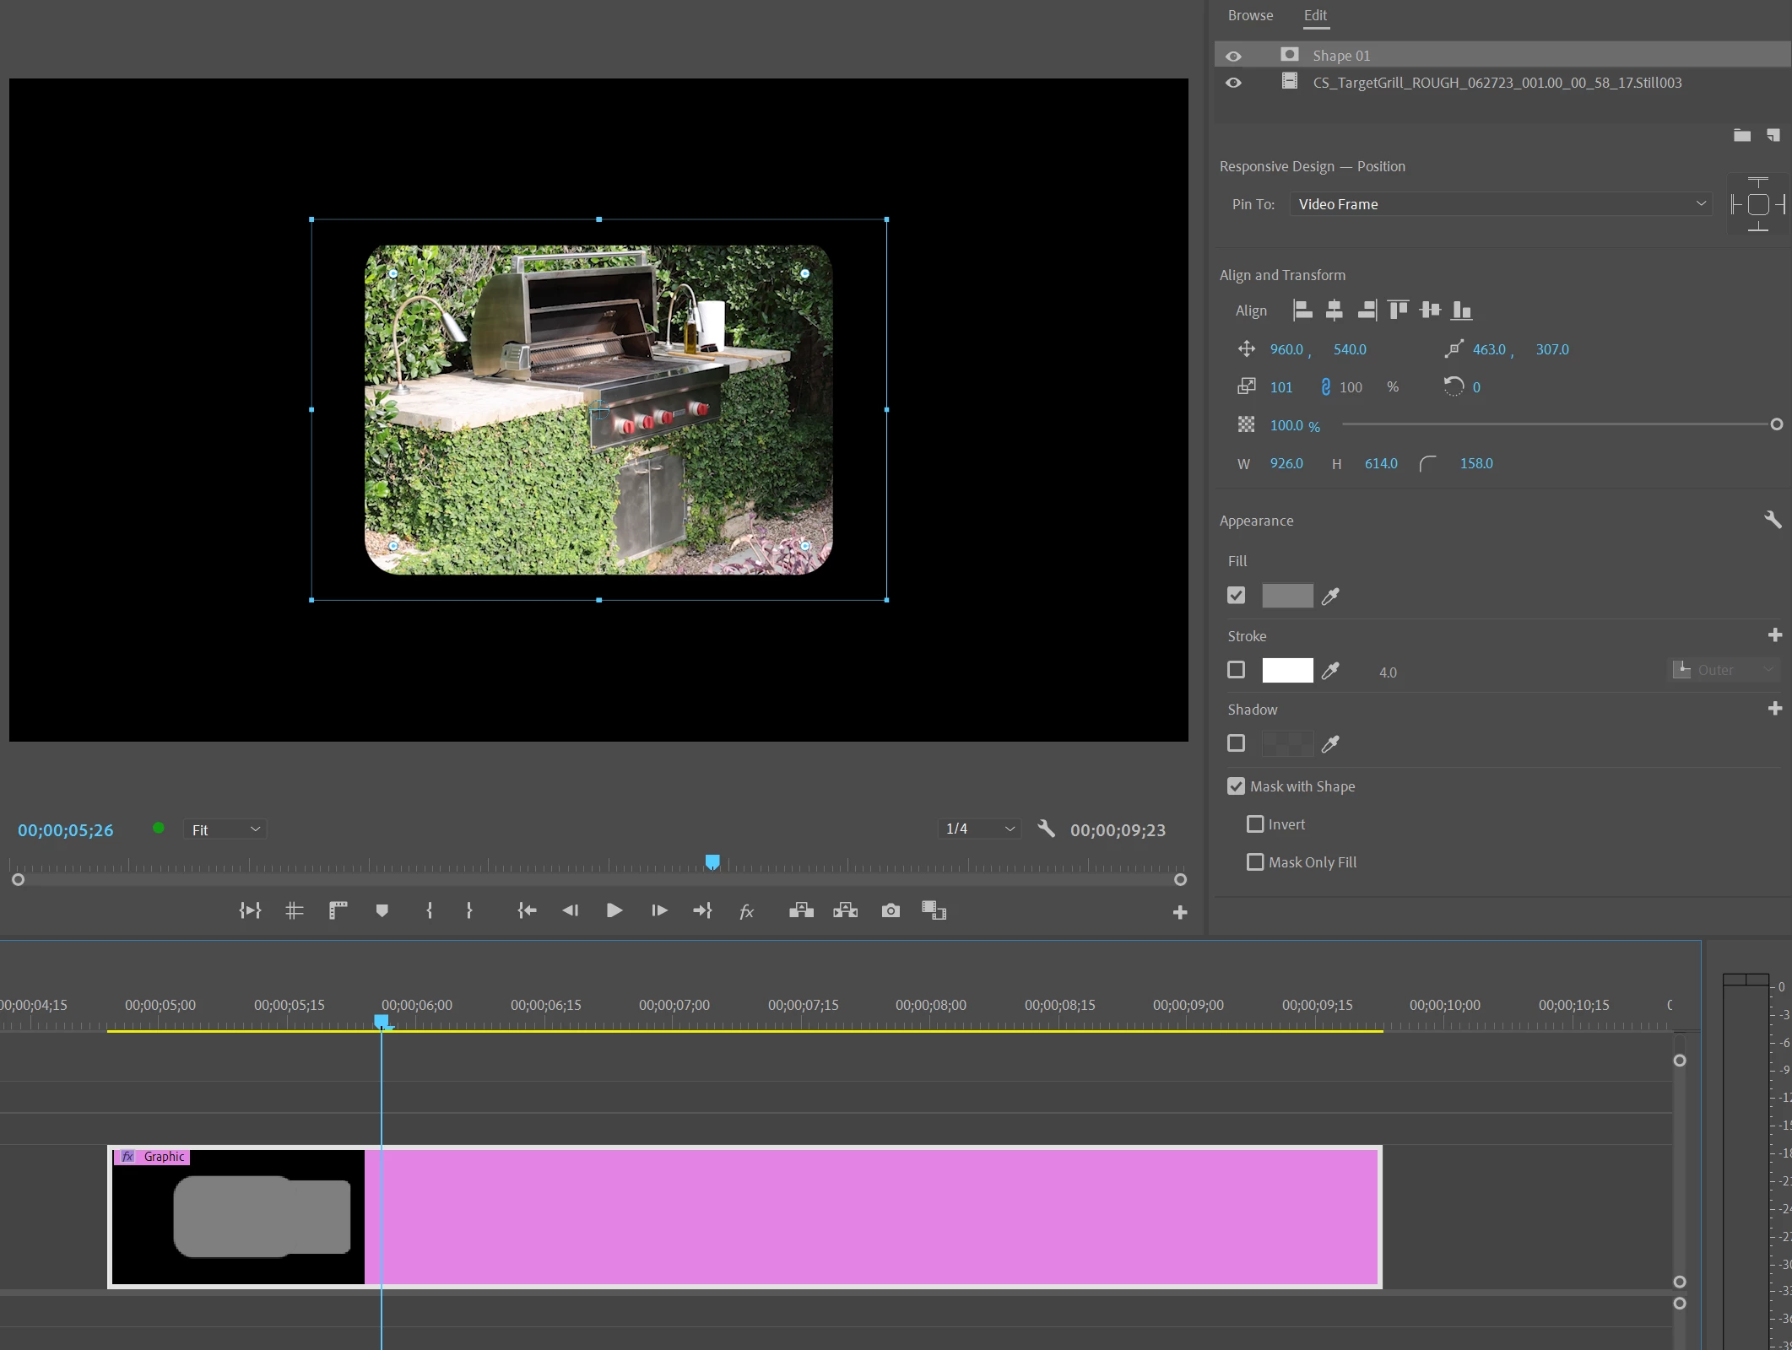
Task: Click the Export Frame camera icon
Action: [x=891, y=911]
